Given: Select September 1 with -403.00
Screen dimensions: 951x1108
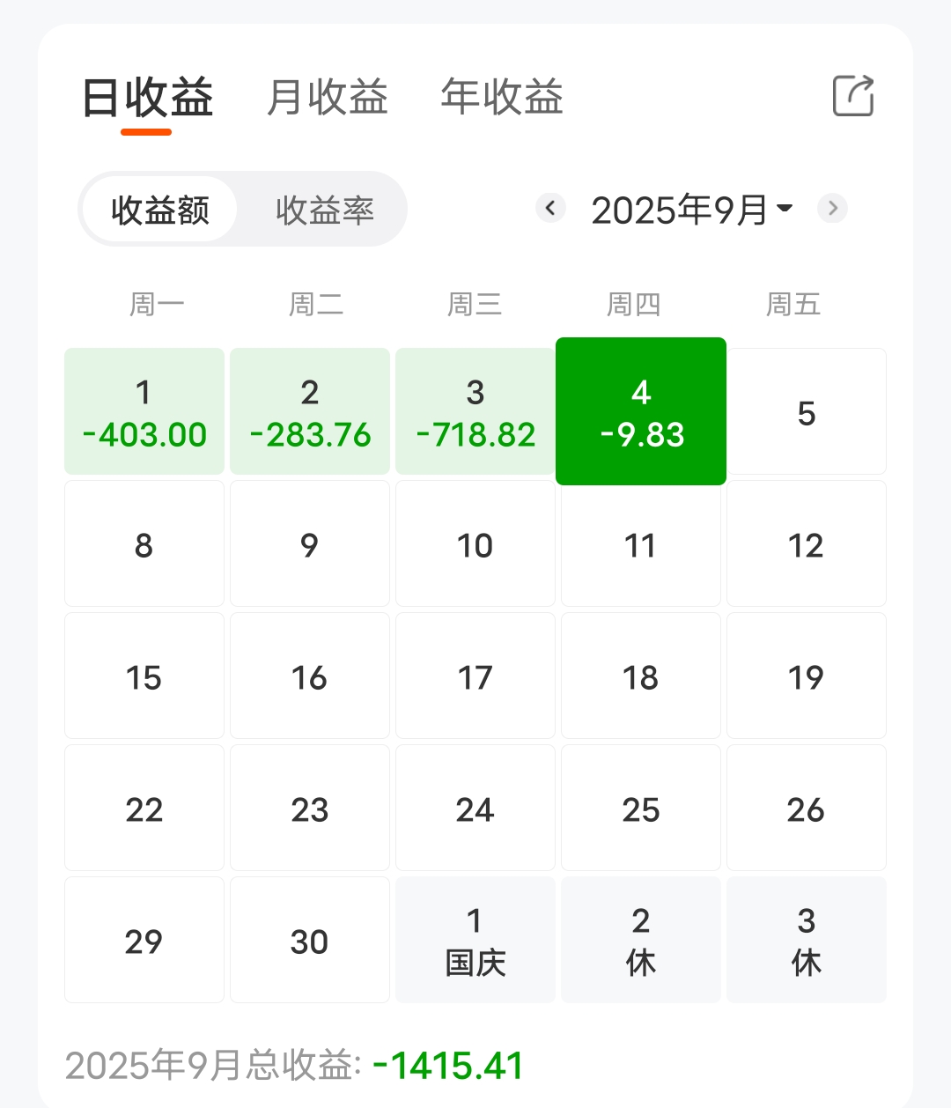Looking at the screenshot, I should (144, 411).
